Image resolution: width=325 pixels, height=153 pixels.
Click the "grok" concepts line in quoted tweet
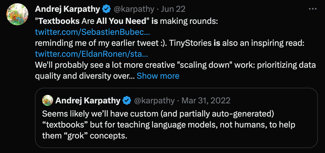(x=84, y=136)
